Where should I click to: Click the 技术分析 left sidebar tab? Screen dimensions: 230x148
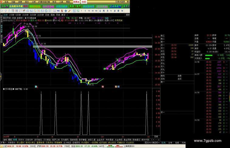tap(2, 29)
